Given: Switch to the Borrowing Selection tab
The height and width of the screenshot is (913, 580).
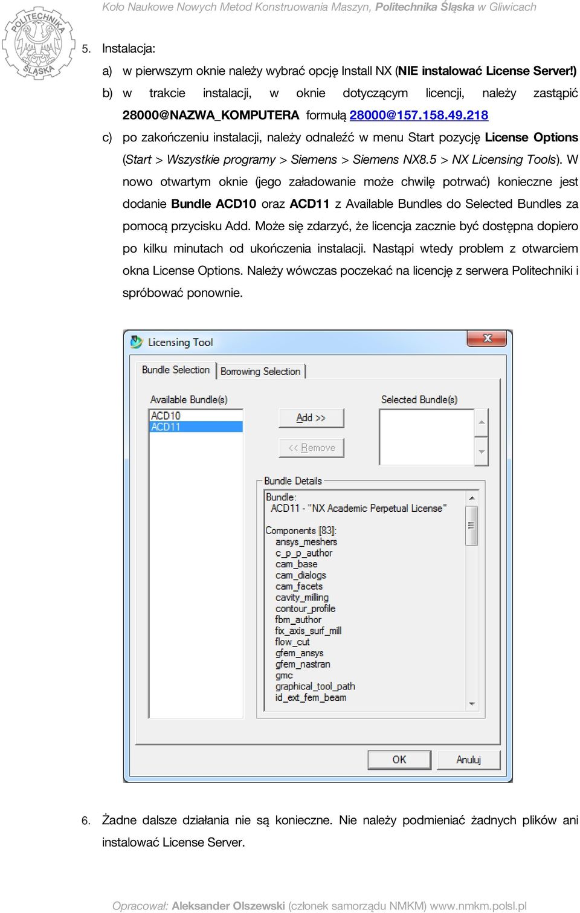Looking at the screenshot, I should tap(260, 371).
